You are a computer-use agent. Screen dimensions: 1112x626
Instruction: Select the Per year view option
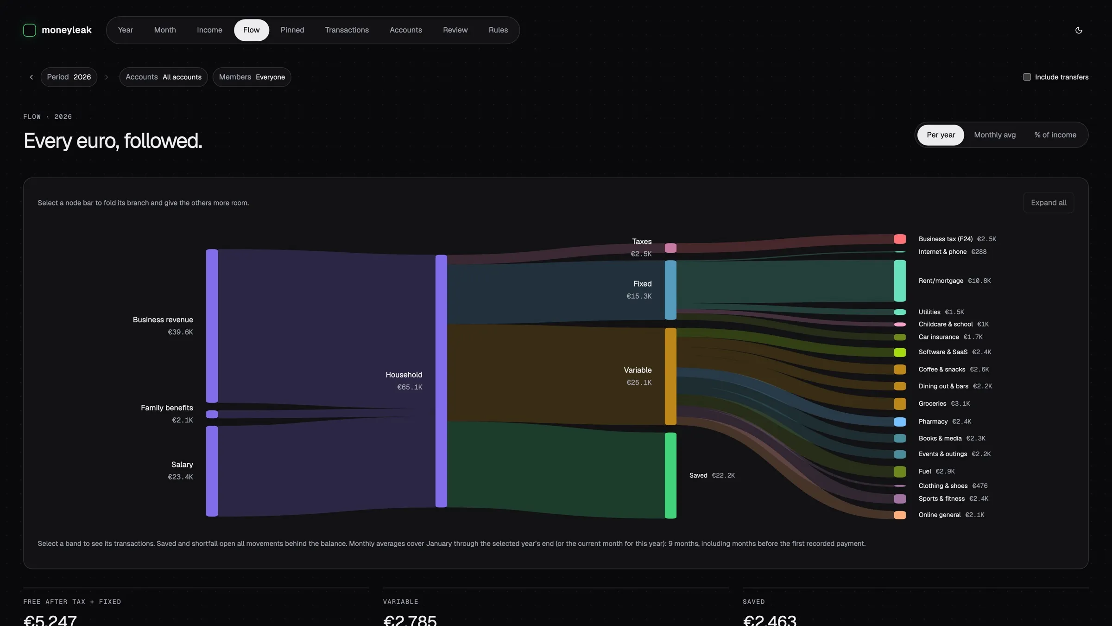[941, 135]
